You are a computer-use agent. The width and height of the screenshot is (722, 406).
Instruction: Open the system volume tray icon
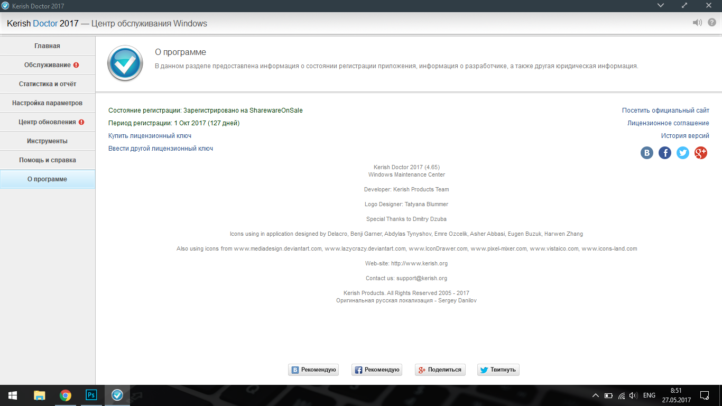[633, 395]
